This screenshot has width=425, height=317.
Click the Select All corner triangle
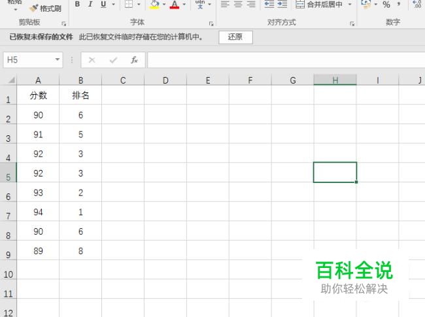pyautogui.click(x=10, y=80)
